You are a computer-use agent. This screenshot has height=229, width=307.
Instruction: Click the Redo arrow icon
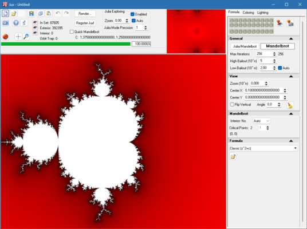(66, 13)
